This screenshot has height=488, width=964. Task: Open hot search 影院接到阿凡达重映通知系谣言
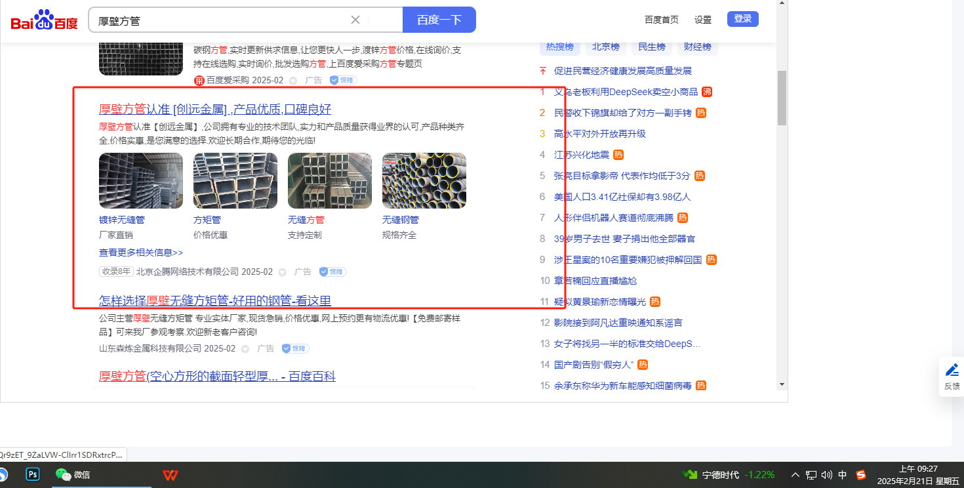[618, 323]
